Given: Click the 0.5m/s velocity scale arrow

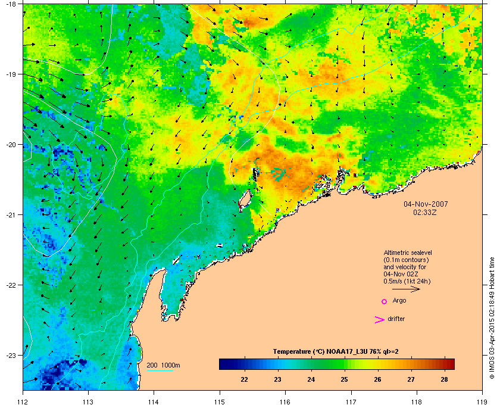Looking at the screenshot, I should pos(406,289).
